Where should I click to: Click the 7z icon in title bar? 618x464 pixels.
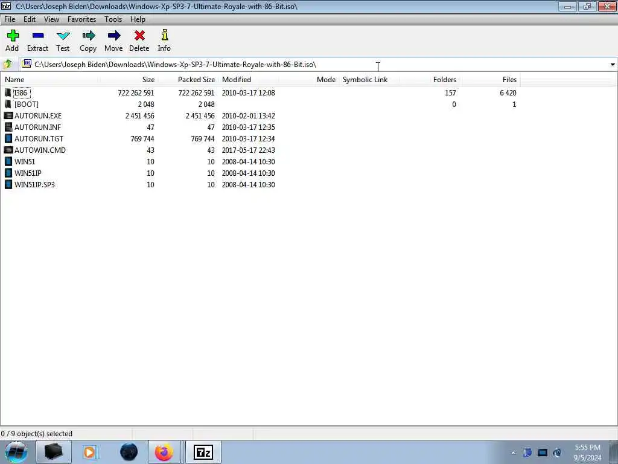tap(6, 6)
